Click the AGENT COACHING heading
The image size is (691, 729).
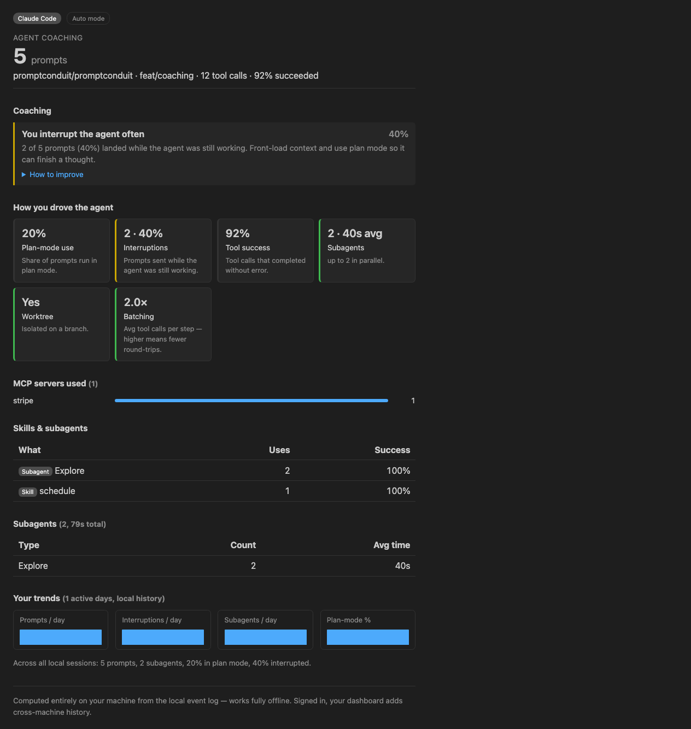48,38
